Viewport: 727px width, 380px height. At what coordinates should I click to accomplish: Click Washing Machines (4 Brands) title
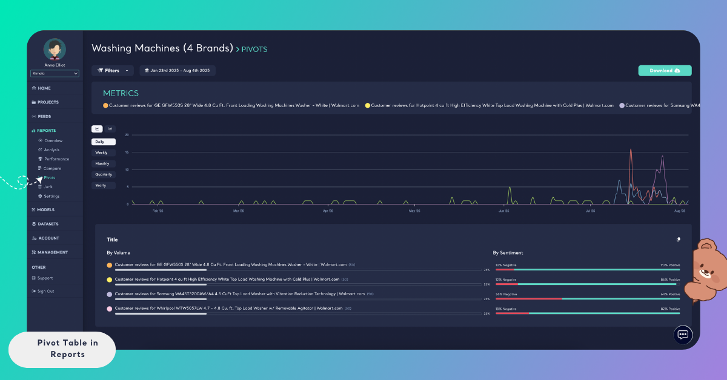(162, 48)
